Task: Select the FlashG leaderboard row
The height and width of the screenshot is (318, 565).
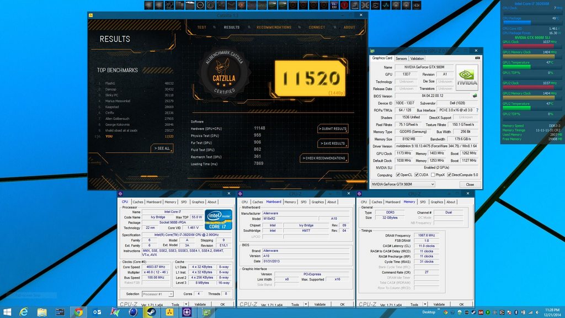Action: 136,83
